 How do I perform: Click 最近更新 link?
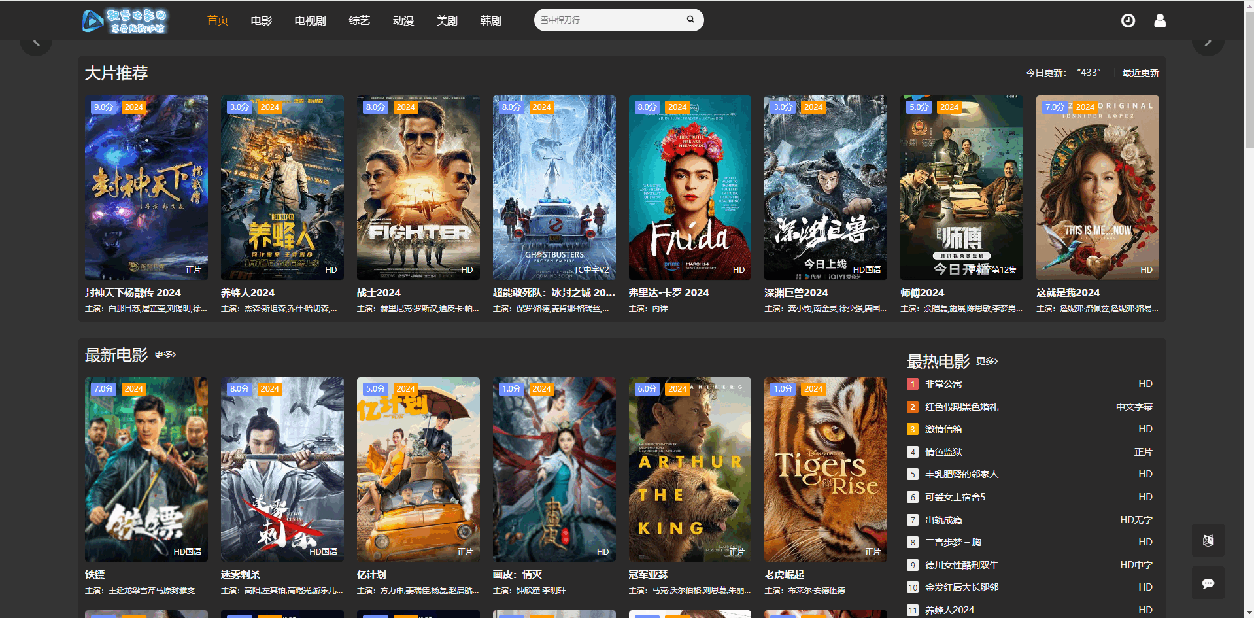click(x=1141, y=73)
